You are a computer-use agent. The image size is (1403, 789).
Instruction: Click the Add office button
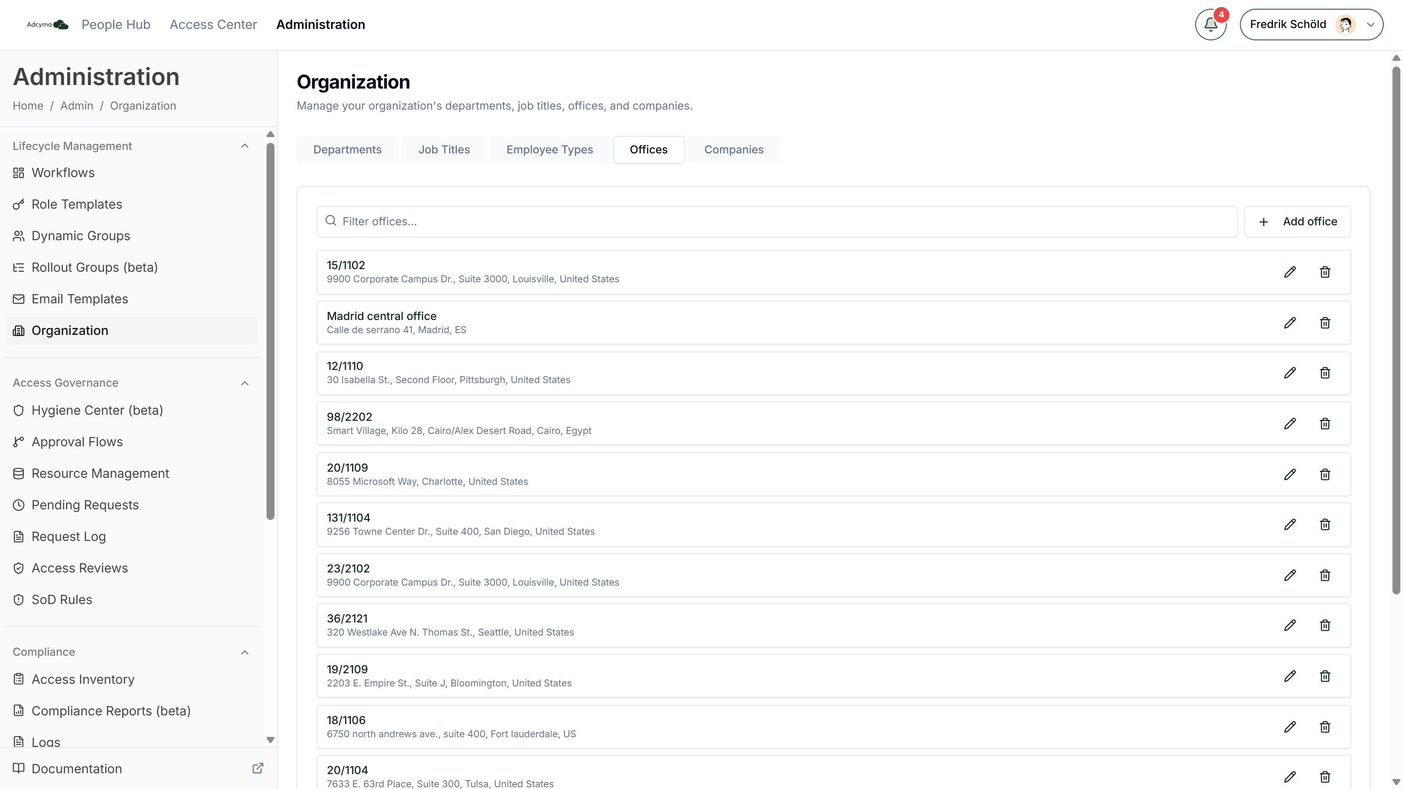click(1297, 222)
